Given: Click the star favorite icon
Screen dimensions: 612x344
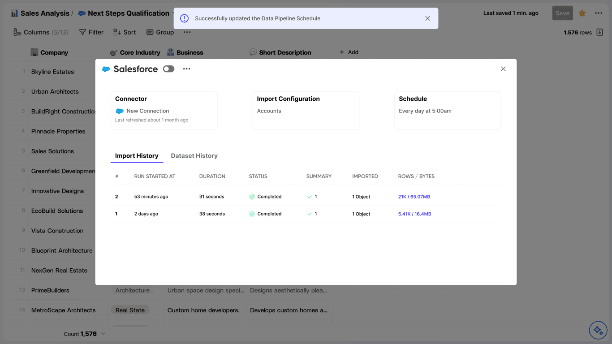Looking at the screenshot, I should tap(582, 13).
